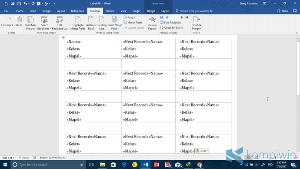Click English (United States) language
The image size is (300, 169).
[x=53, y=158]
